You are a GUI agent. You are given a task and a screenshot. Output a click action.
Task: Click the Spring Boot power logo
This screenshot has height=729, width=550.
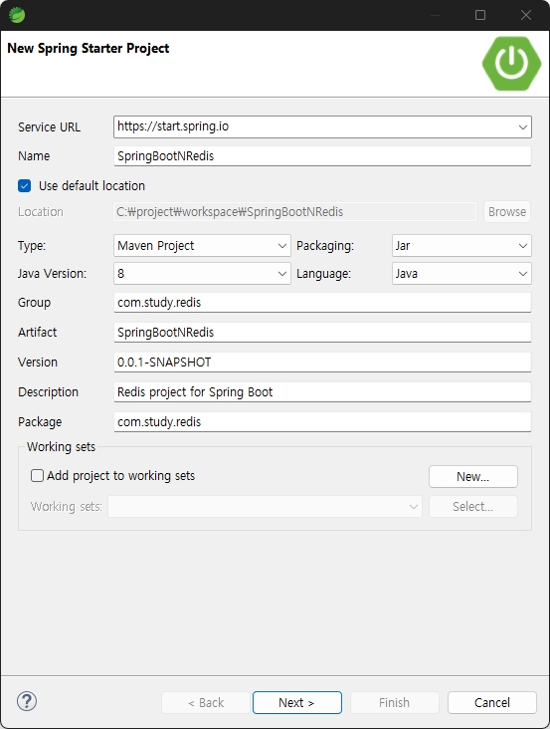[x=511, y=63]
